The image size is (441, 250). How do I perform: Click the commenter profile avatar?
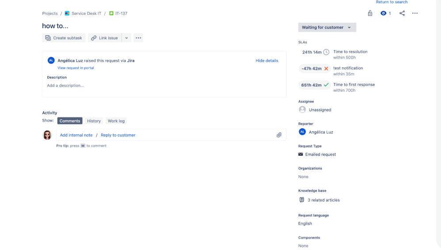(x=47, y=135)
